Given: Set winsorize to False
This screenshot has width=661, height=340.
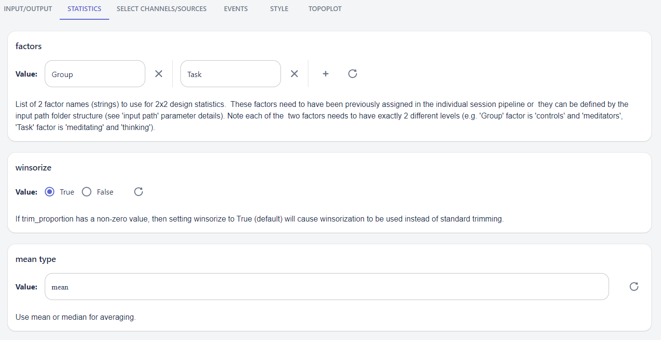Looking at the screenshot, I should [x=87, y=192].
